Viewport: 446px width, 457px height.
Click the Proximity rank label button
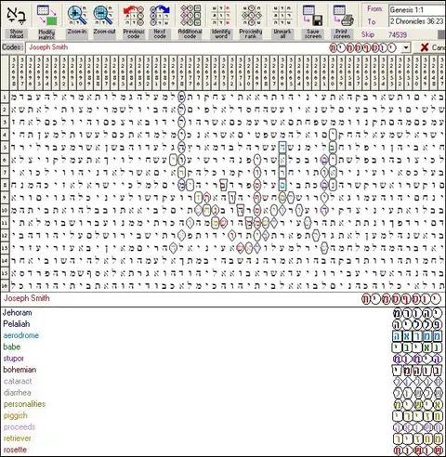click(x=251, y=34)
